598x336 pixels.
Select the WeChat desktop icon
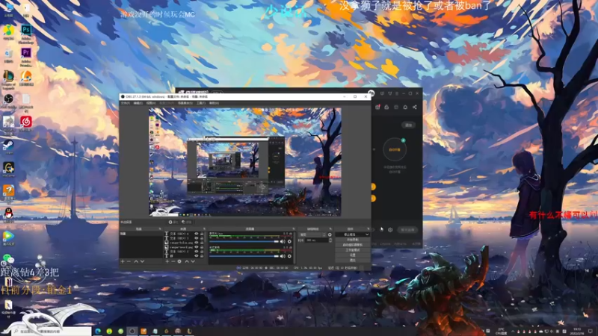coord(8,259)
